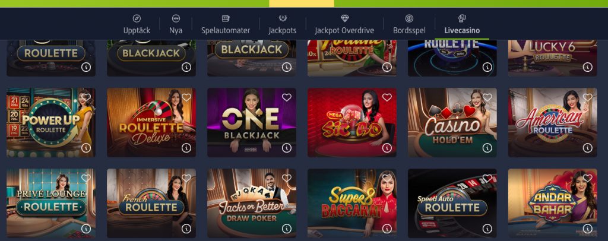Screen dimensions: 608x241
Task: Show Andar Bahar game info
Action: [x=587, y=229]
